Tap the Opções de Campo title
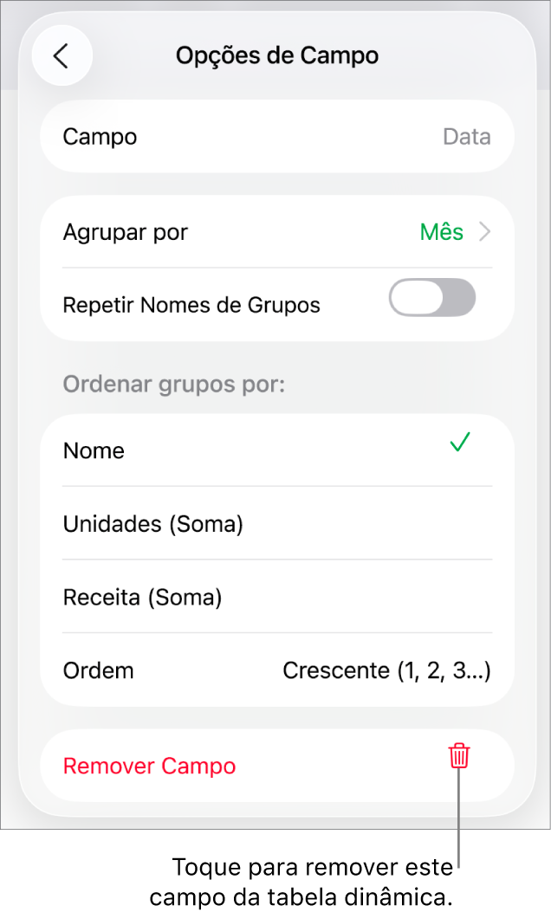Screen dimensions: 551x912 [x=276, y=55]
